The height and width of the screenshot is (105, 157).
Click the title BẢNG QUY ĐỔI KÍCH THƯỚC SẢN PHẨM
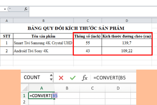click(76, 28)
